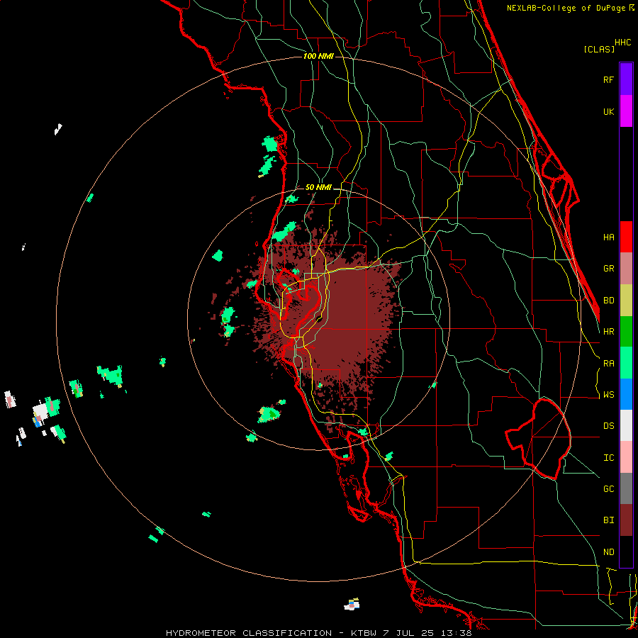The image size is (638, 638).
Task: Click the KTBW station identifier
Action: (363, 633)
